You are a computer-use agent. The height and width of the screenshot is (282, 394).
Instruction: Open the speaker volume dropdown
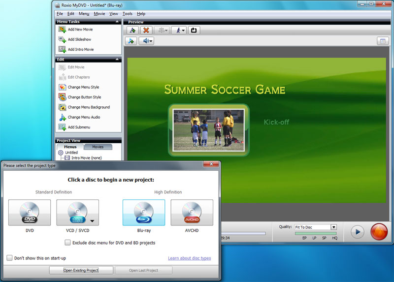[146, 41]
